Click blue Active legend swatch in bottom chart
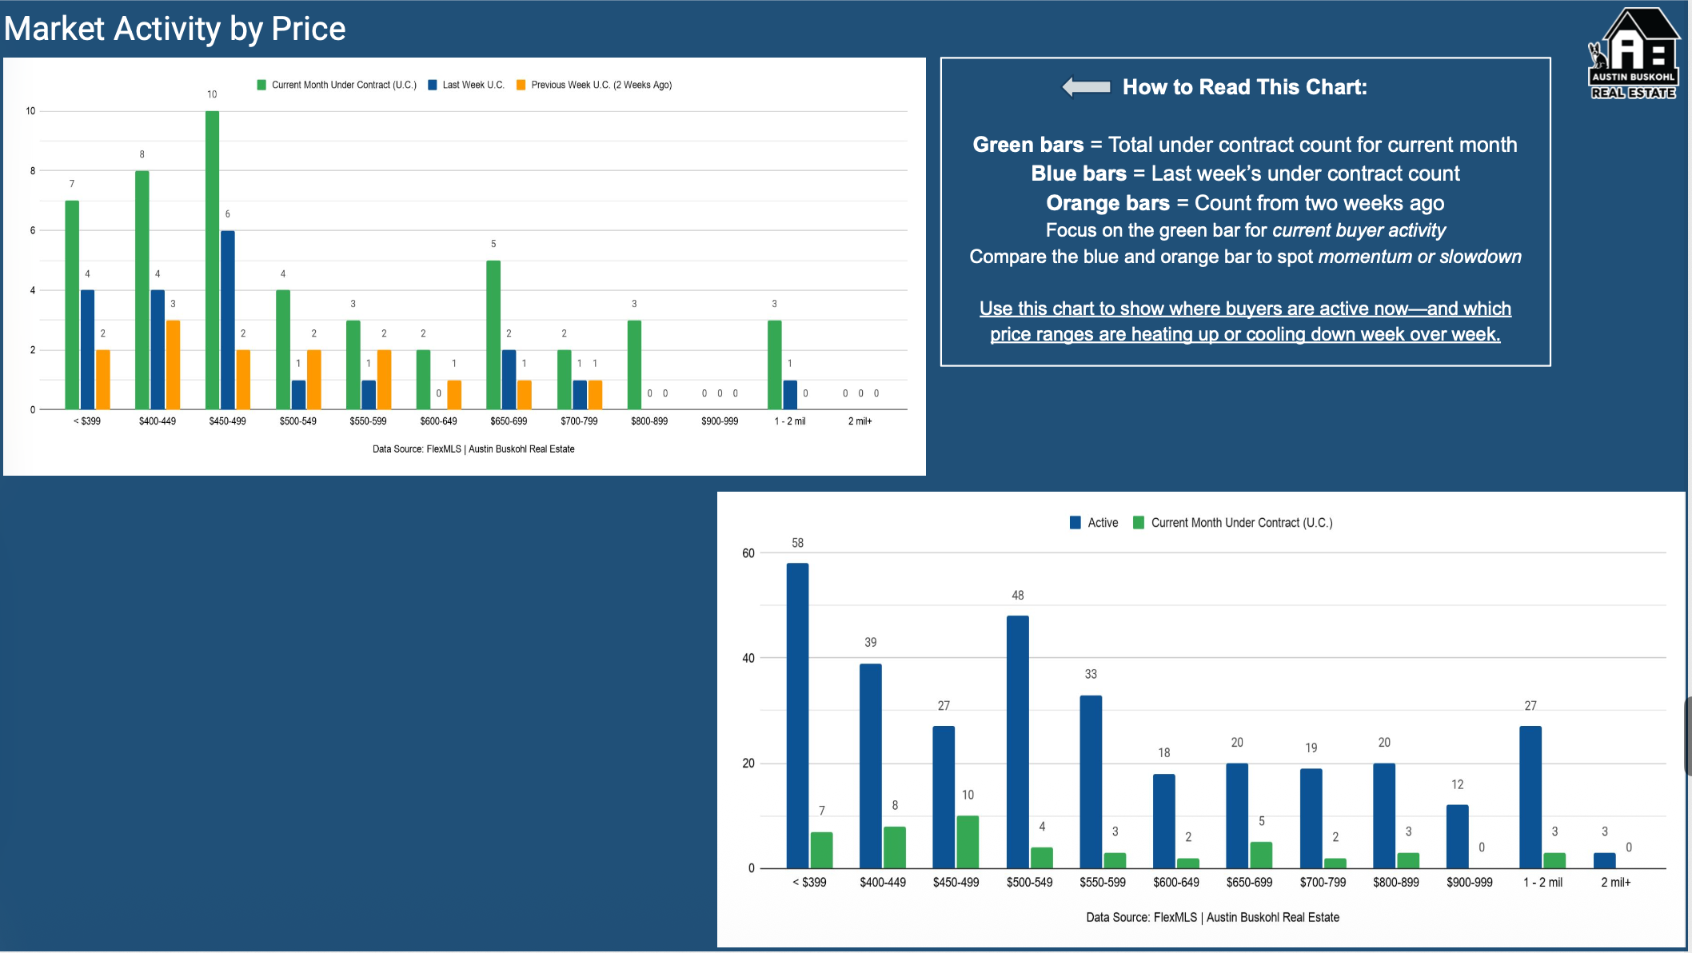Screen dimensions: 1692x953 pyautogui.click(x=1075, y=523)
